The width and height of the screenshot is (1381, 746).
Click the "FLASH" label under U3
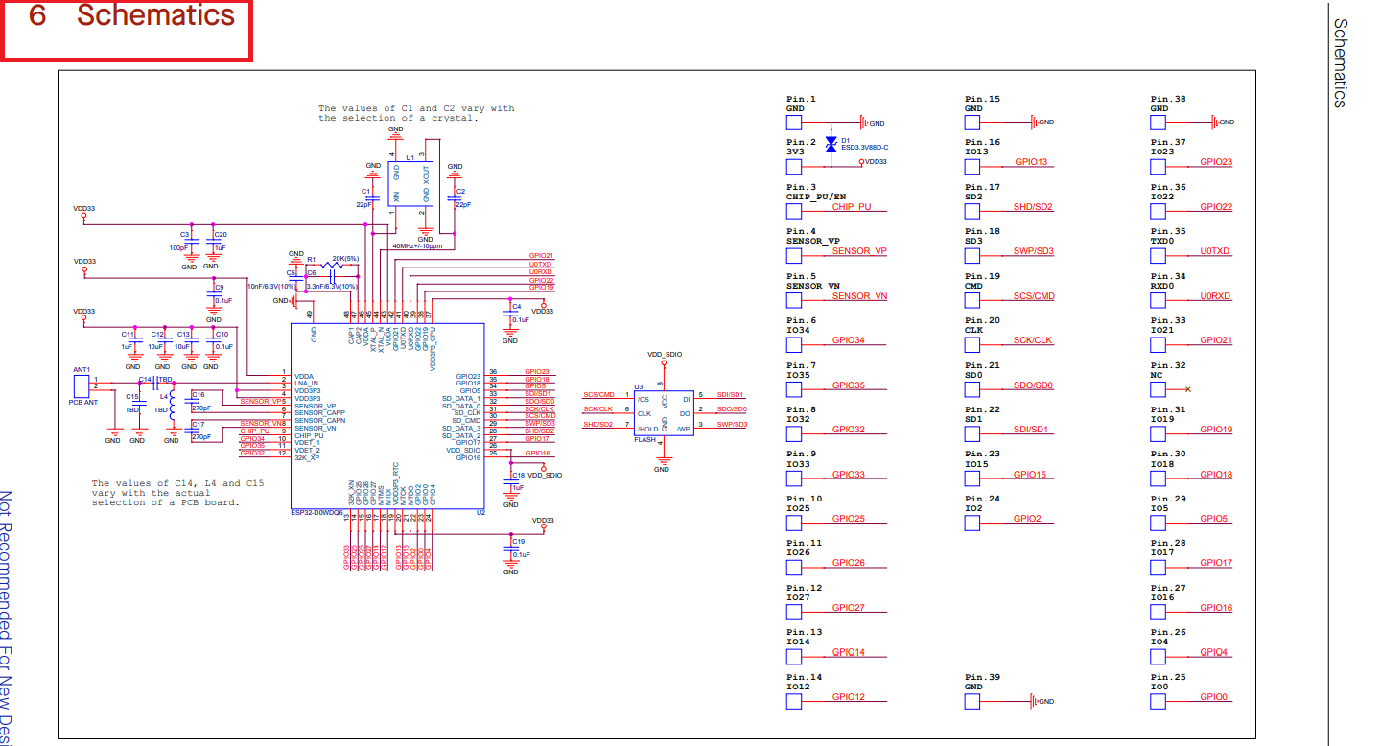(644, 438)
